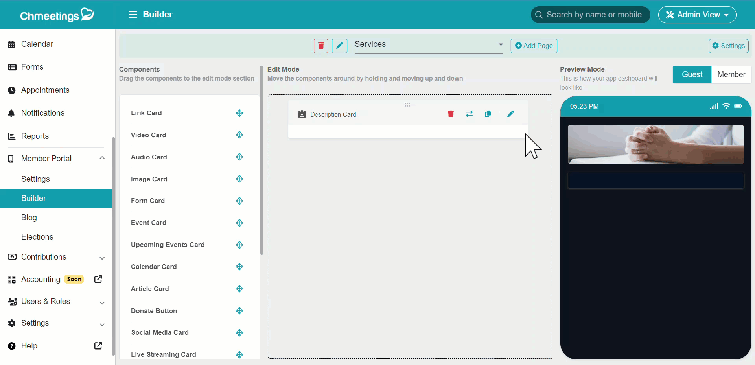Click the move icon for Article Card
The width and height of the screenshot is (755, 365).
[x=239, y=289]
